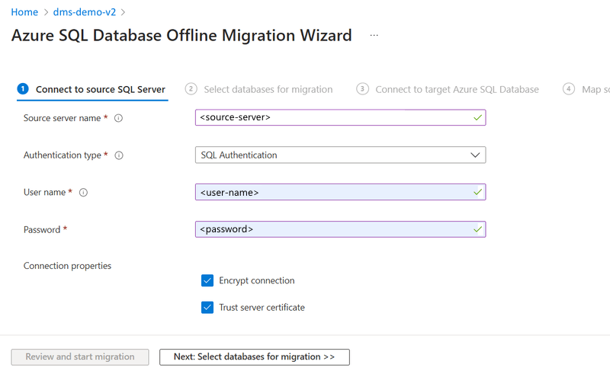This screenshot has width=610, height=377.
Task: Click the Azure SQL Database Offline Migration Wizard title
Action: click(181, 35)
